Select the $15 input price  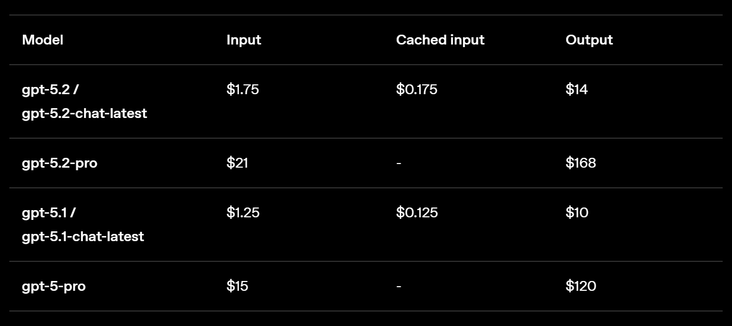(237, 286)
